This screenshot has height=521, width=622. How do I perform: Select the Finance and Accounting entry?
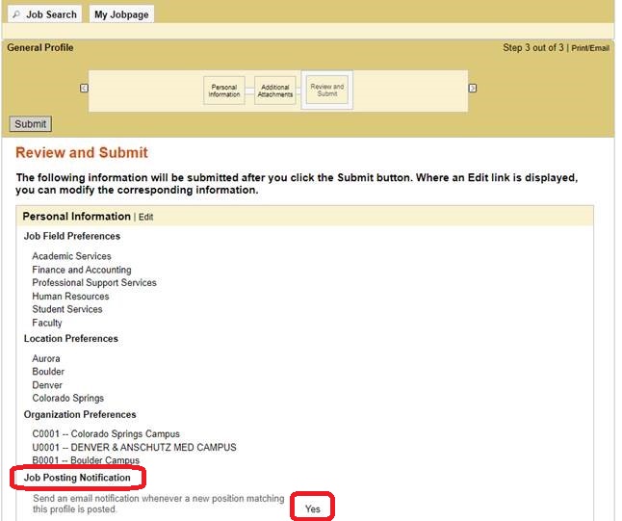(82, 270)
